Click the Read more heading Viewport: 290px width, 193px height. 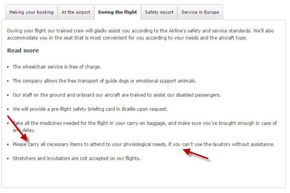pyautogui.click(x=23, y=50)
